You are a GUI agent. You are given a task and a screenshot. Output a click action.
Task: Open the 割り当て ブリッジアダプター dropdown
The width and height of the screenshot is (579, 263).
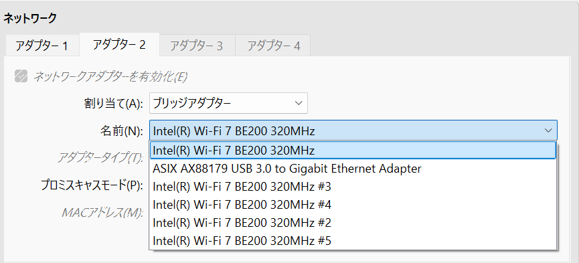[228, 103]
